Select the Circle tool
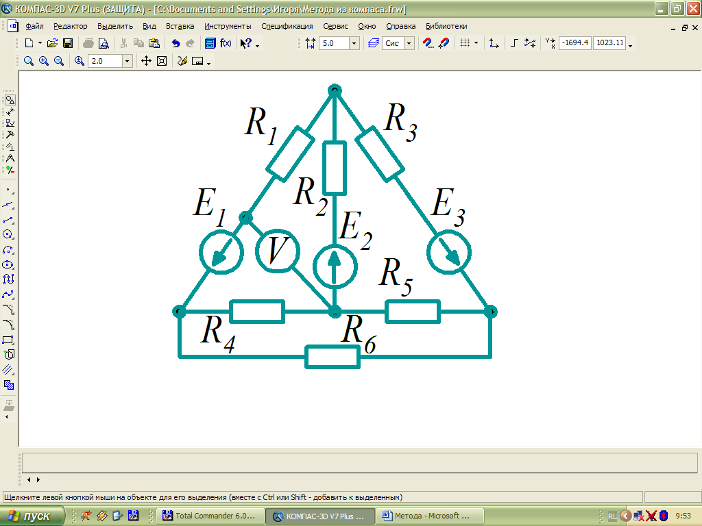This screenshot has height=526, width=702. (8, 234)
